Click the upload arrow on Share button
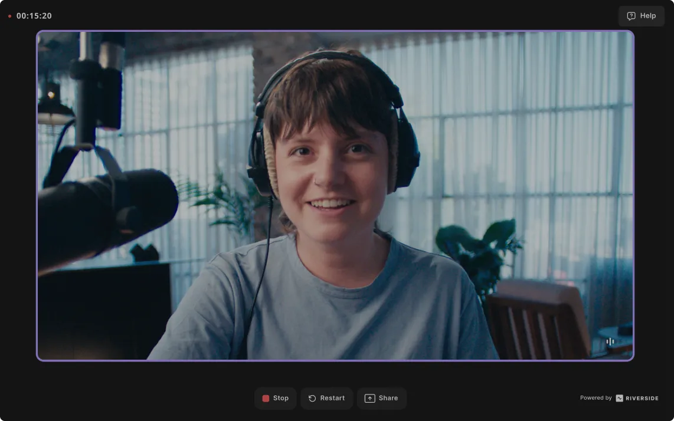The width and height of the screenshot is (674, 421). point(369,398)
